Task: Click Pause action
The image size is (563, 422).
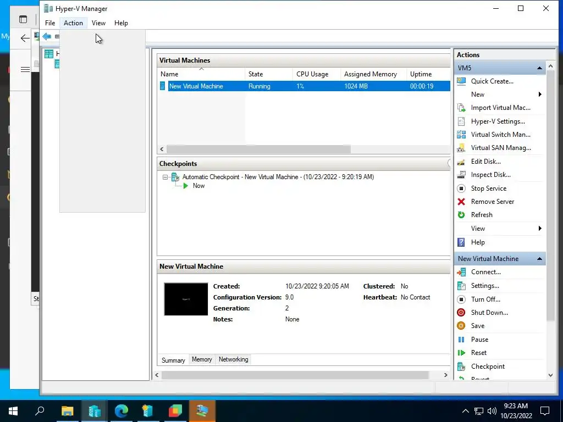Action: click(479, 340)
